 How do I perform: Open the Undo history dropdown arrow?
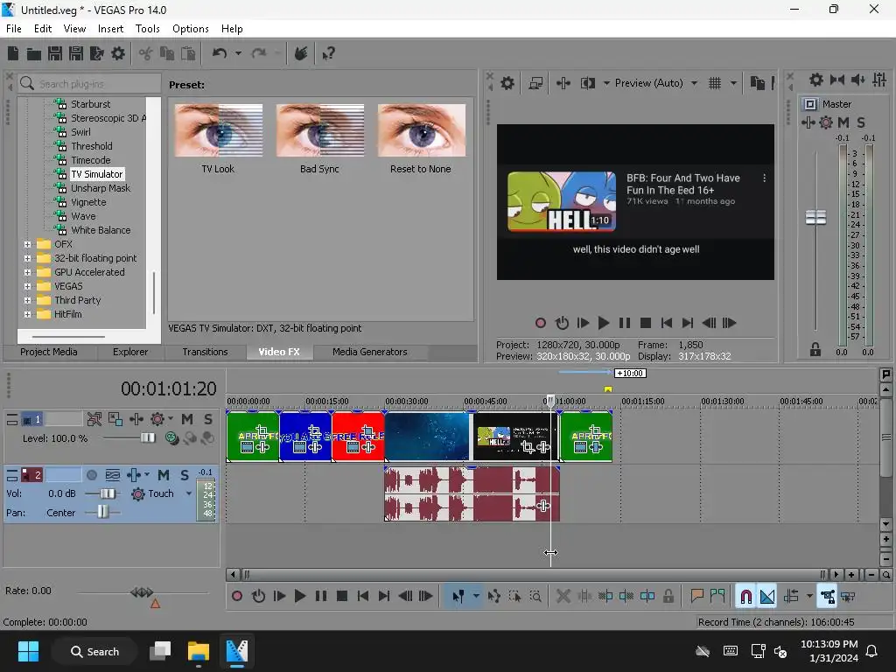click(x=238, y=53)
